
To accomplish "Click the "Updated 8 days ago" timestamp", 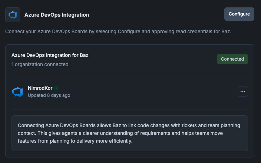I will (49, 95).
